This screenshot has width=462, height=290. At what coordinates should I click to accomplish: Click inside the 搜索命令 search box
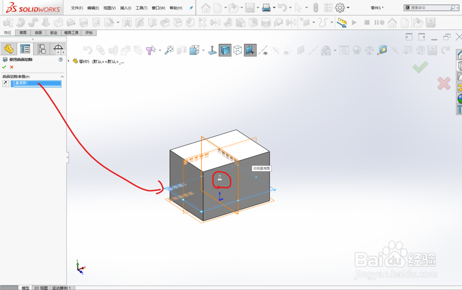pos(429,8)
